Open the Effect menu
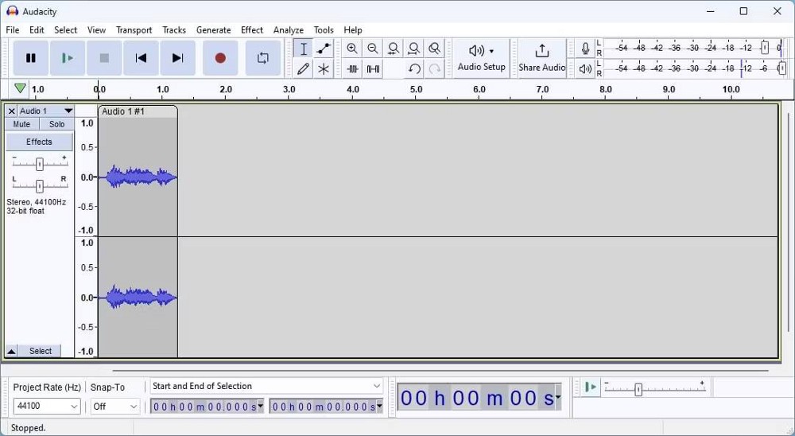 252,29
